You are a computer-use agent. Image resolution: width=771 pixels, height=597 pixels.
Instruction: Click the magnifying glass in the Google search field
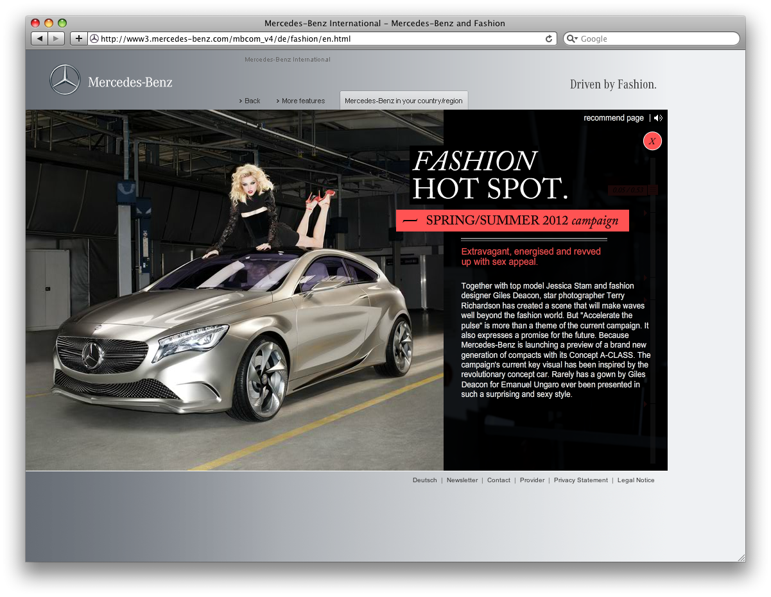pyautogui.click(x=571, y=38)
